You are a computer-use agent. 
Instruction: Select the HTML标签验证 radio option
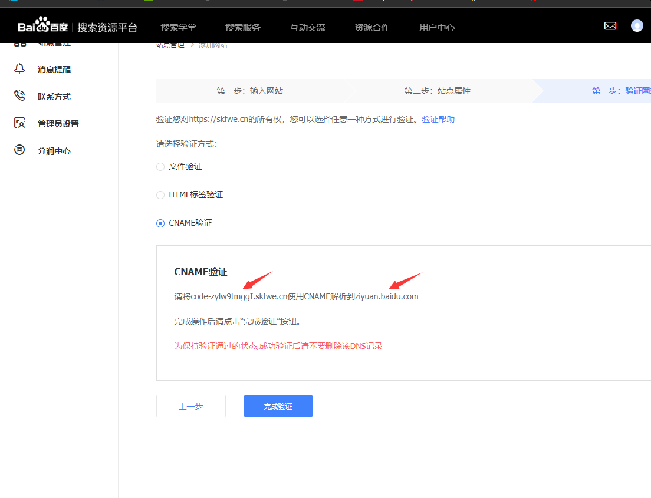tap(160, 195)
